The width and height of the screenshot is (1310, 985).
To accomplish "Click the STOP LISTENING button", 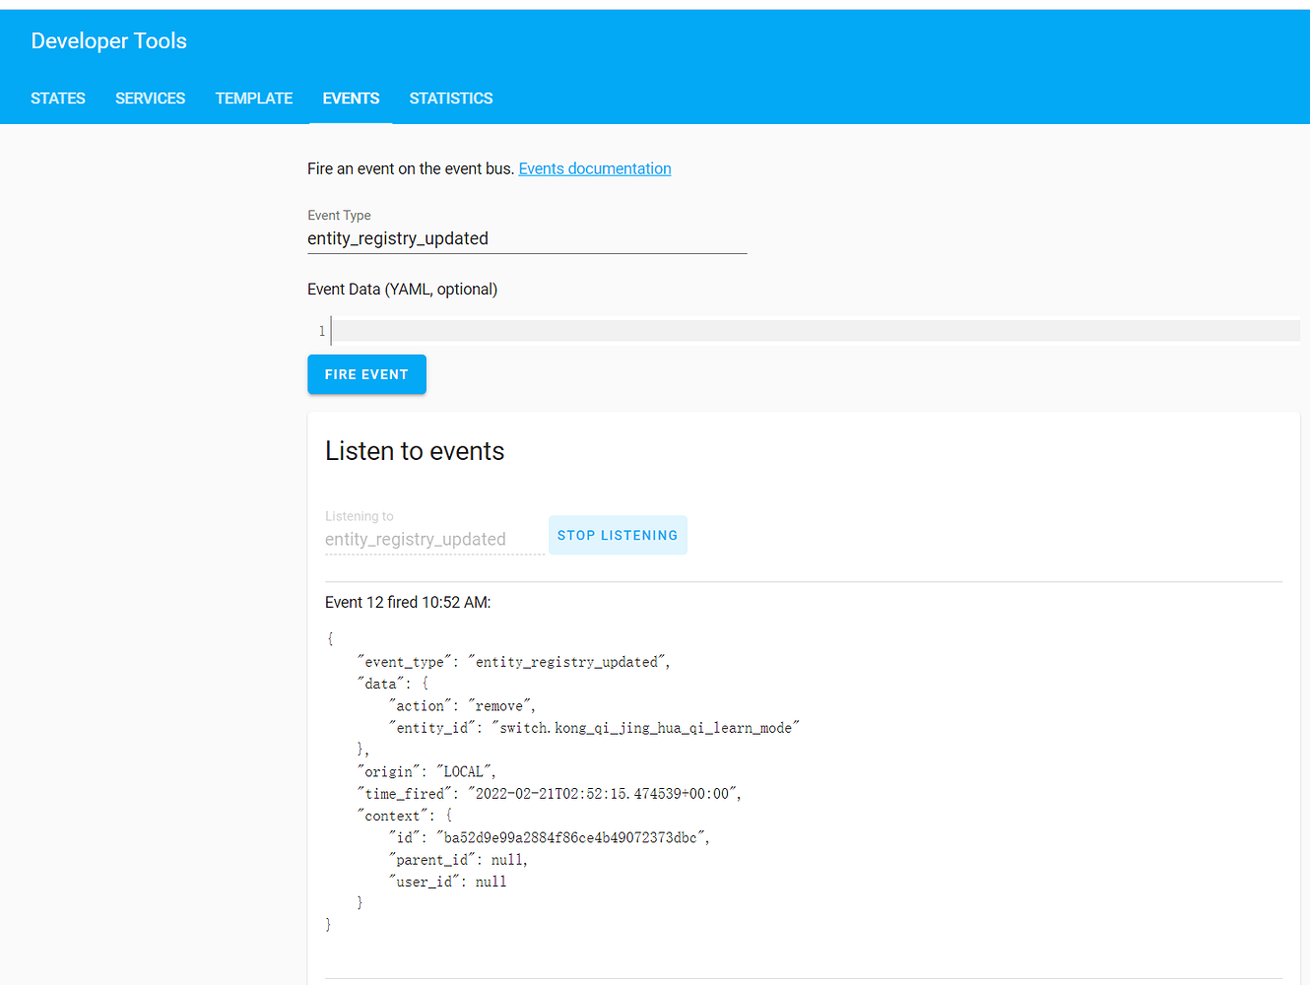I will (x=618, y=535).
